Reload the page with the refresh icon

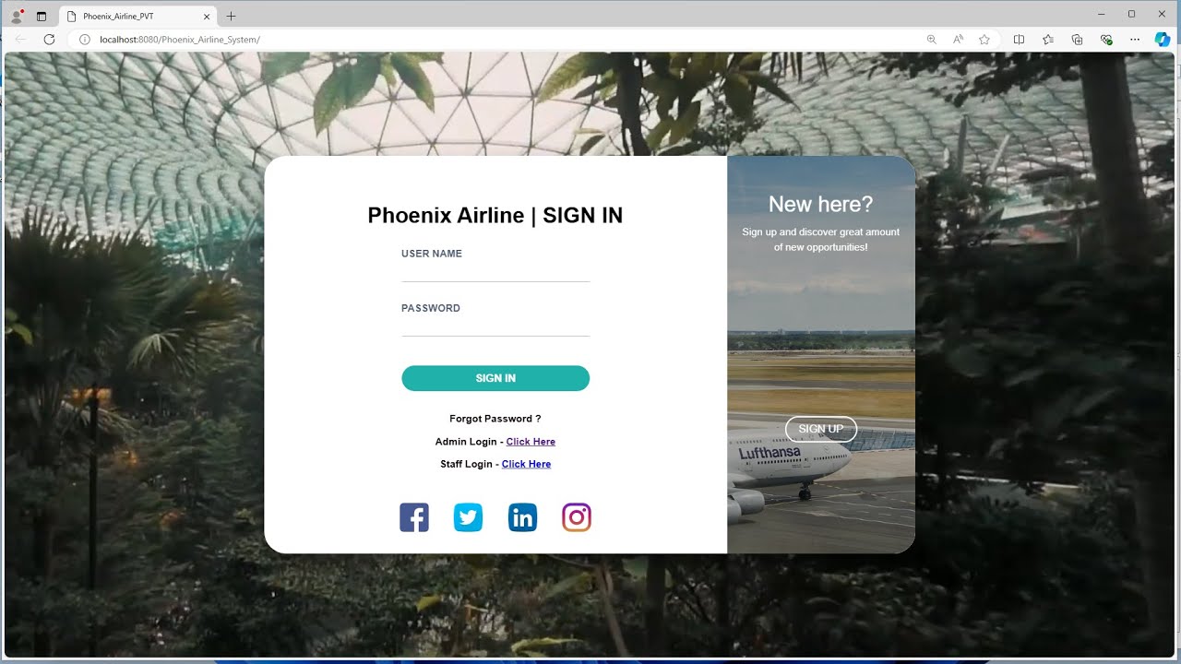(x=50, y=40)
